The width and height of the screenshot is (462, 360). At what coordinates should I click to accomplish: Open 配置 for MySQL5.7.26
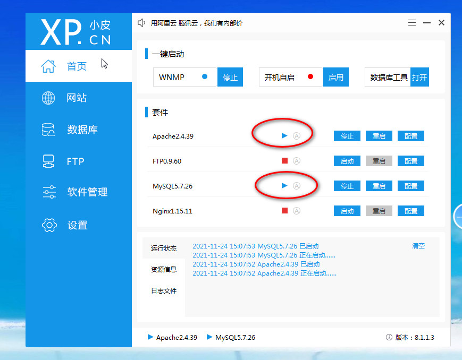point(411,186)
